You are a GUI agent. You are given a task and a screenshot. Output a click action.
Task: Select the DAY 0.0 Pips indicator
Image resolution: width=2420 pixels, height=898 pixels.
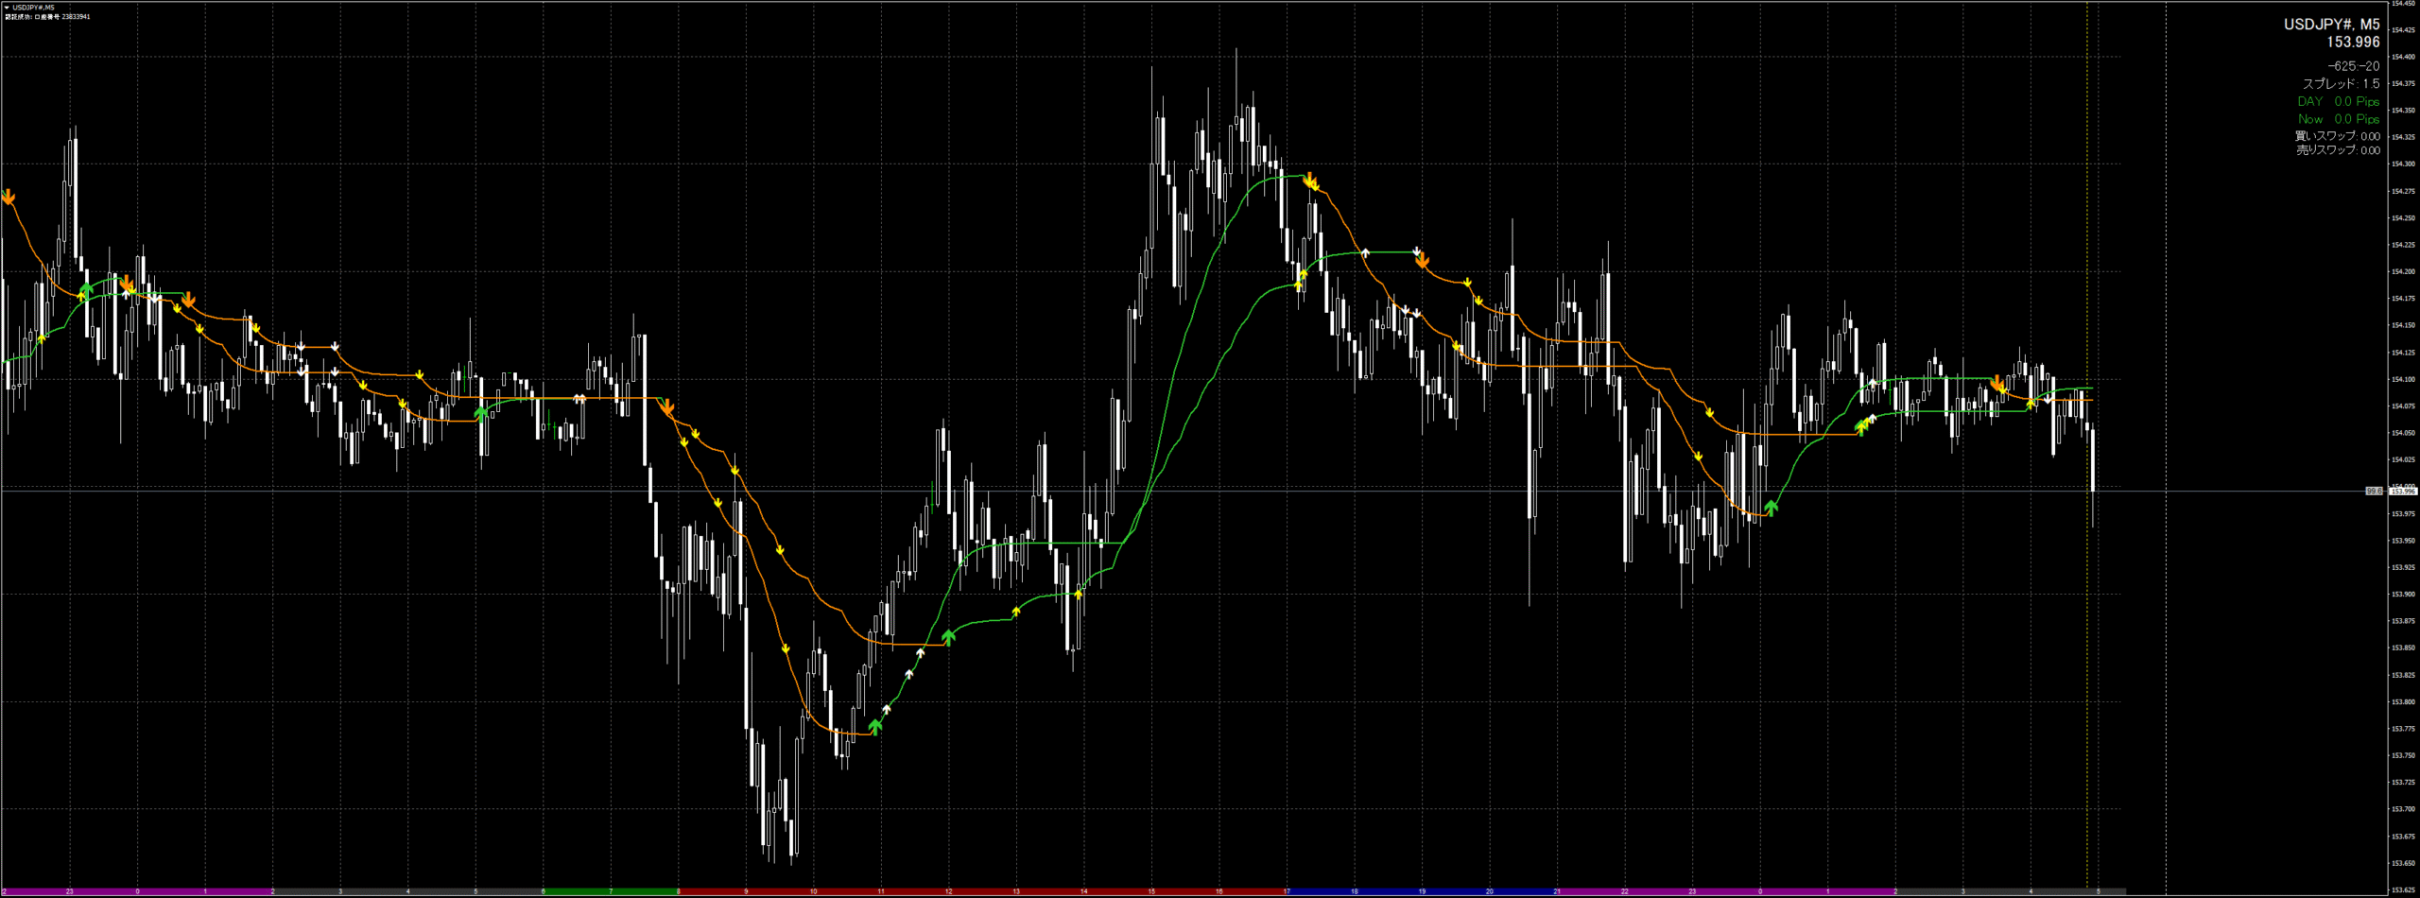click(x=2338, y=101)
